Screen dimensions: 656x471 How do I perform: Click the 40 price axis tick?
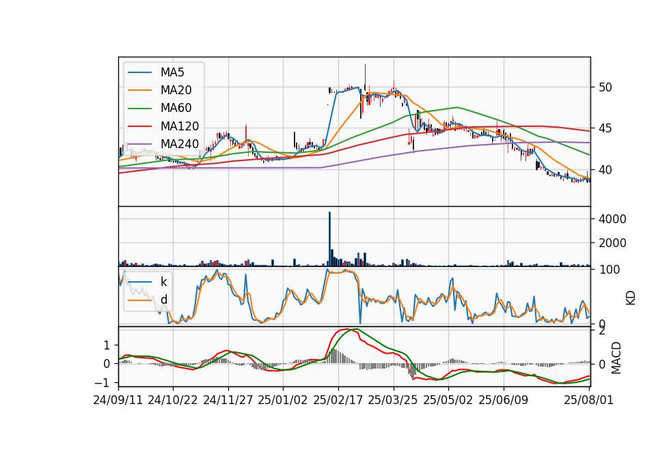(x=605, y=170)
